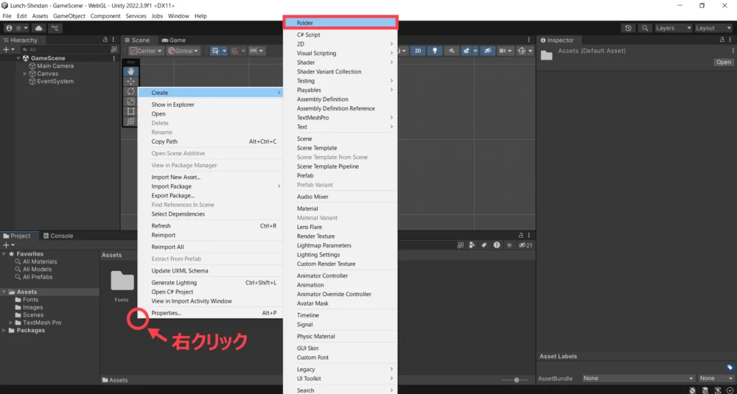
Task: Toggle scene effects (skybox, fog) button
Action: tap(466, 51)
